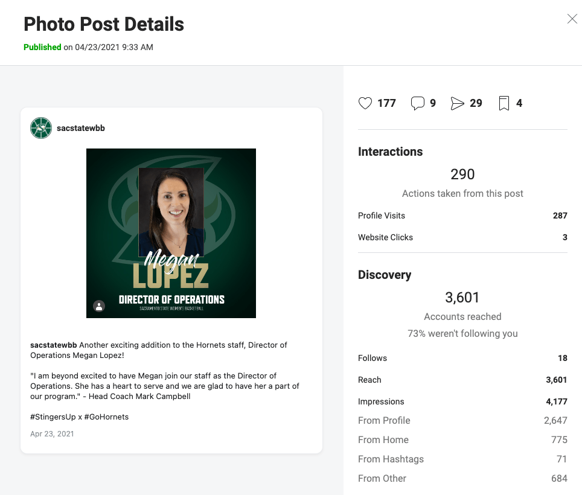The width and height of the screenshot is (582, 495).
Task: Click the 3,601 accounts reached number
Action: [x=462, y=298]
